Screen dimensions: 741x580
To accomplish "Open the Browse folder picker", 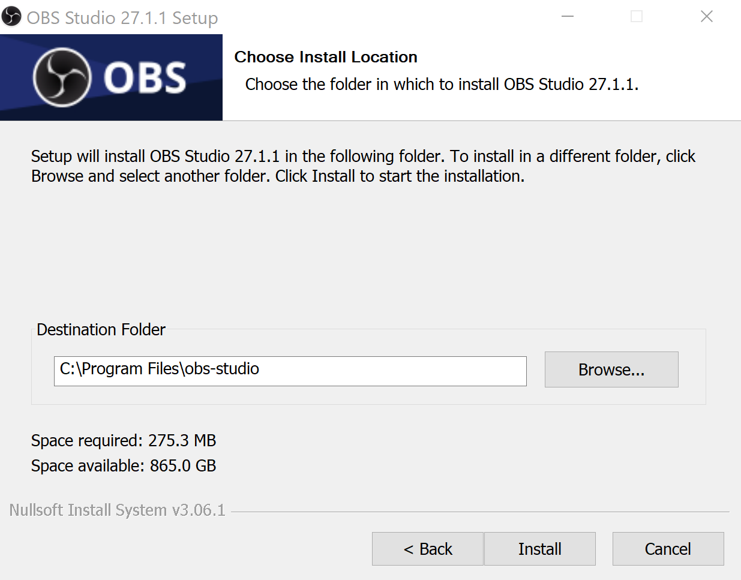I will click(611, 369).
